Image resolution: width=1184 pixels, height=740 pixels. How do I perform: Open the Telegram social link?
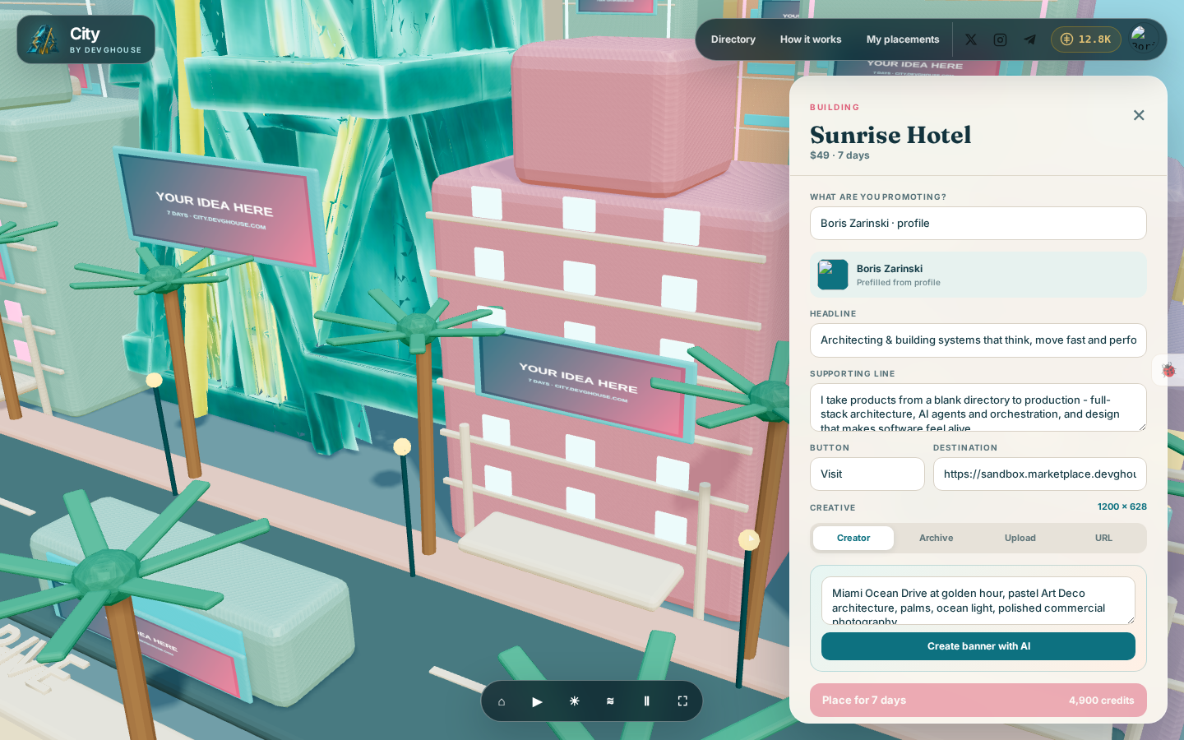click(1029, 39)
